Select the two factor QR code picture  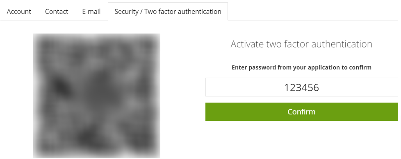click(x=97, y=96)
